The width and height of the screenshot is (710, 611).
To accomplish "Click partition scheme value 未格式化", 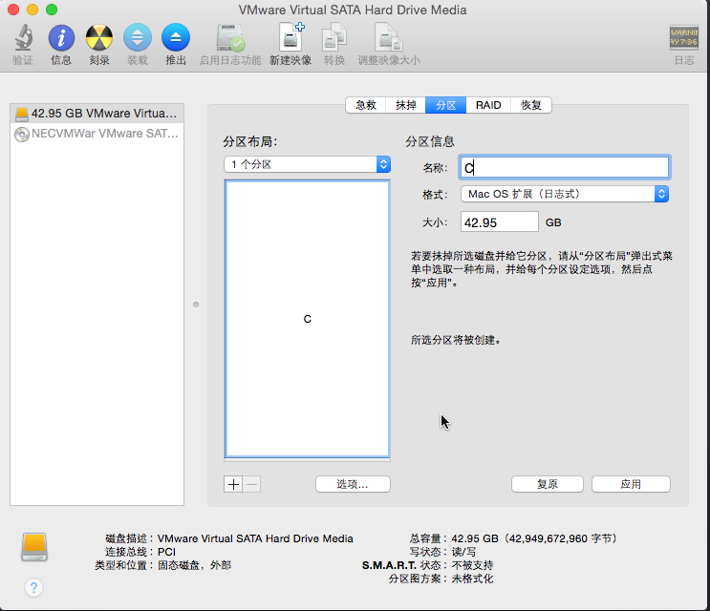I will click(472, 579).
